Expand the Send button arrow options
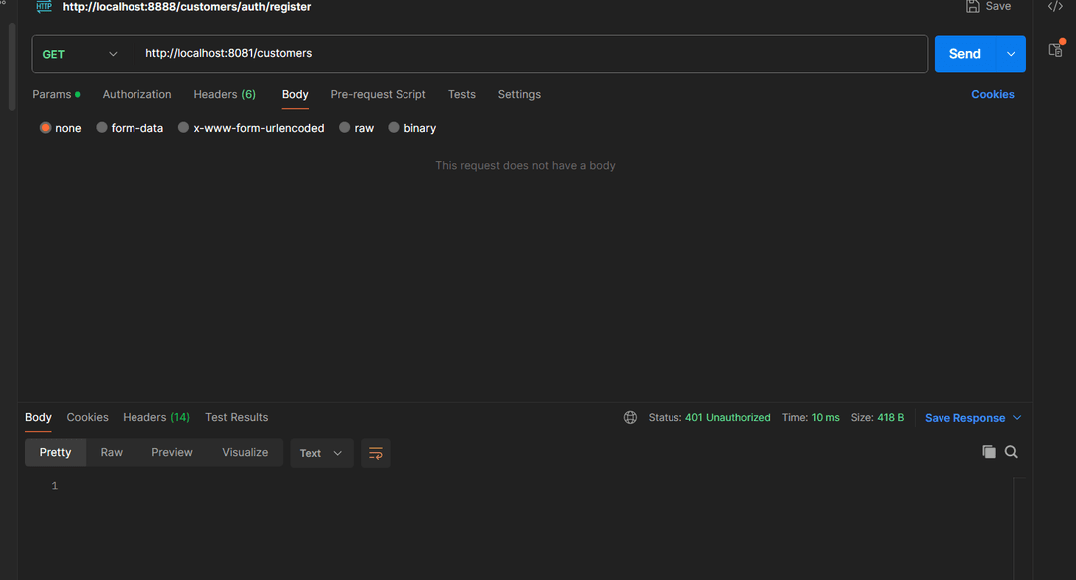The height and width of the screenshot is (580, 1076). (x=1011, y=54)
